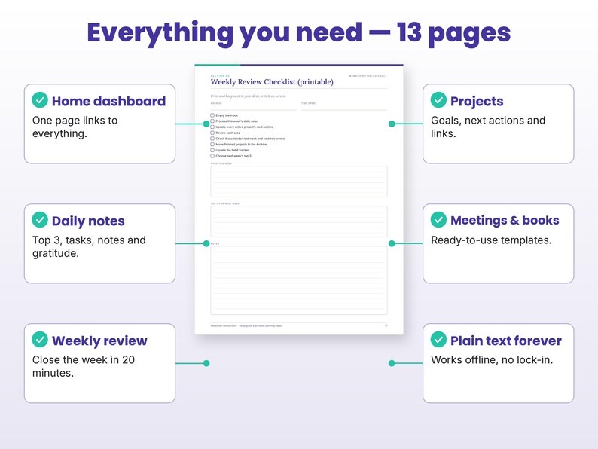598x449 pixels.
Task: Tick the 'Review each area' checkbox
Action: tap(212, 133)
